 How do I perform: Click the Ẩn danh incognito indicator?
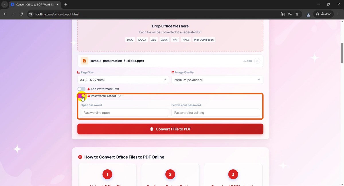click(x=324, y=14)
